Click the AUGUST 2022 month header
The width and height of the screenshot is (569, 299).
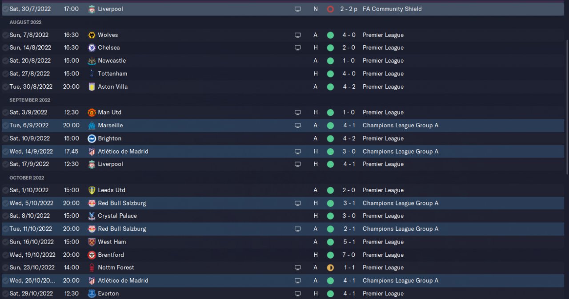pyautogui.click(x=25, y=22)
